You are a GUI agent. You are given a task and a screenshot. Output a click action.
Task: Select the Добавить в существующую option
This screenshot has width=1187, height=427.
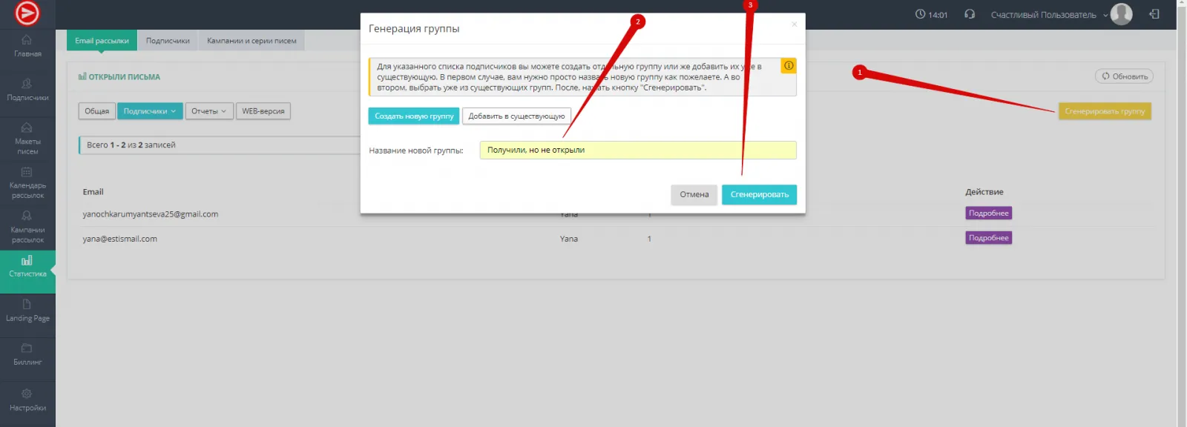pos(516,116)
